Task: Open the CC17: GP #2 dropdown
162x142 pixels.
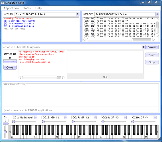Action: click(84, 118)
